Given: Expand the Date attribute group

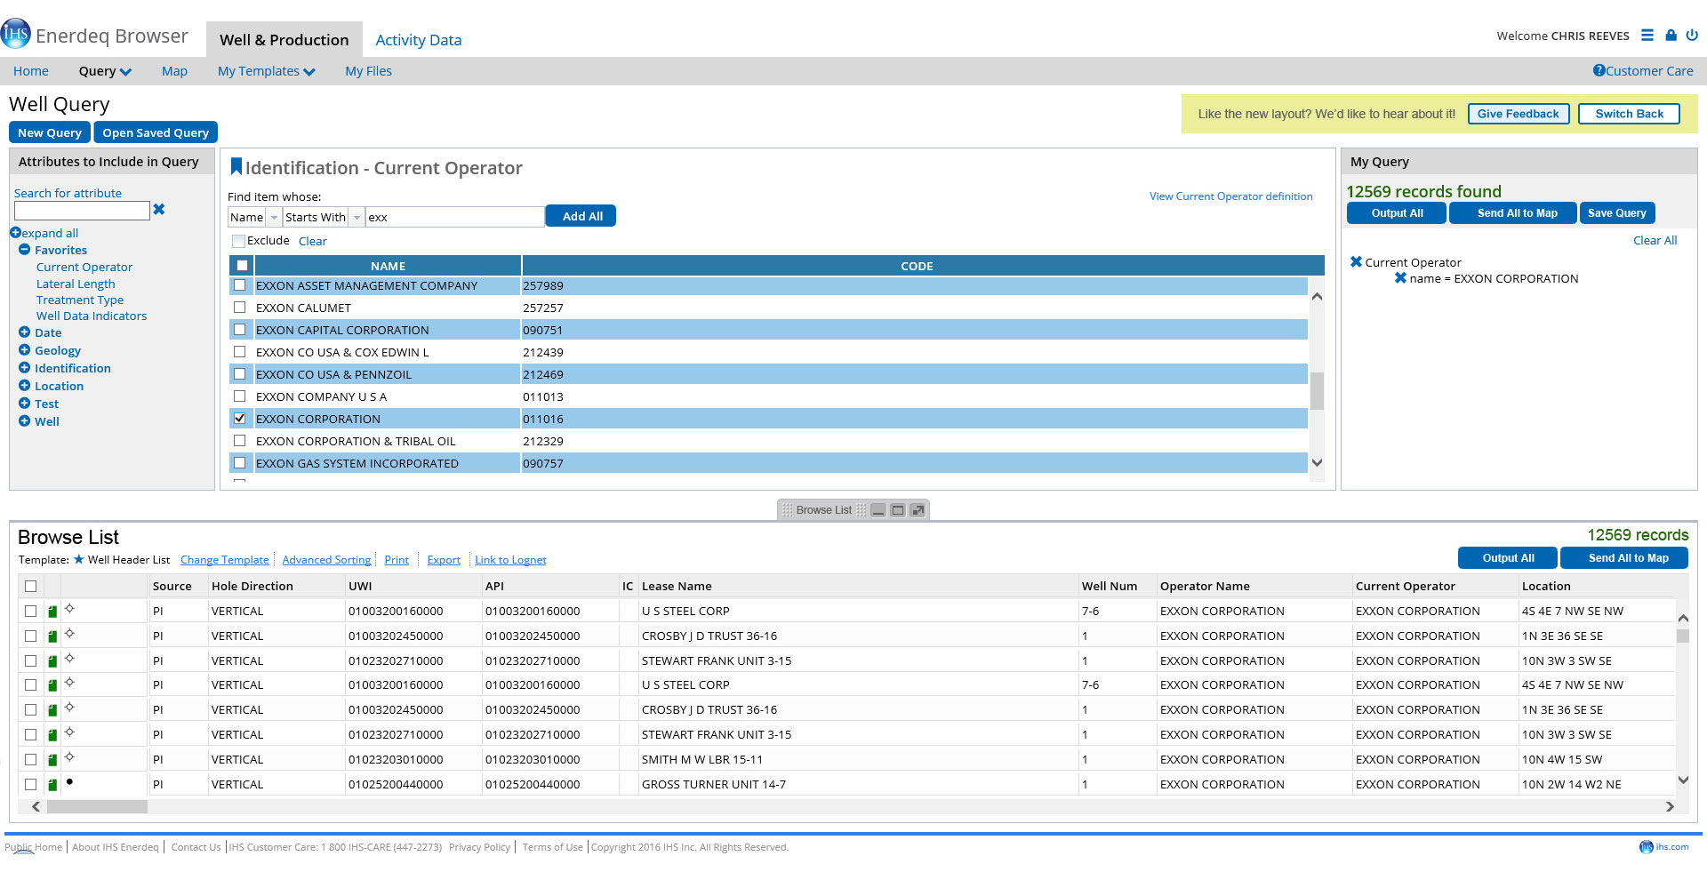Looking at the screenshot, I should pos(25,332).
